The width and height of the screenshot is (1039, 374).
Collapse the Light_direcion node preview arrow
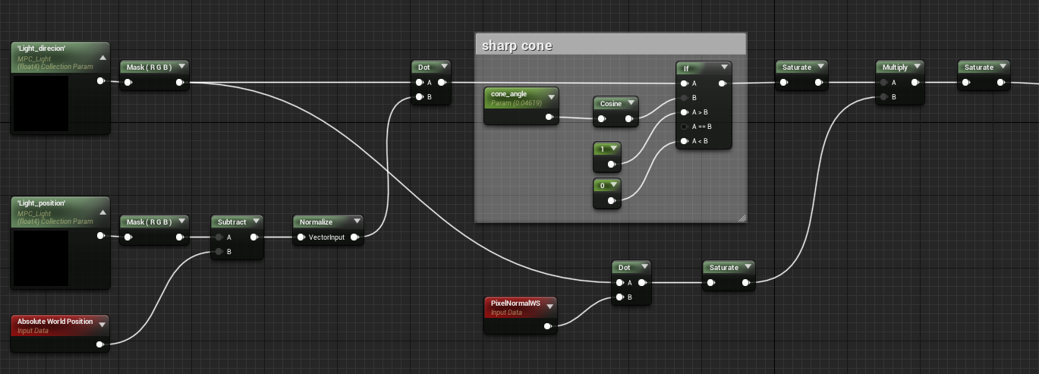coord(102,58)
